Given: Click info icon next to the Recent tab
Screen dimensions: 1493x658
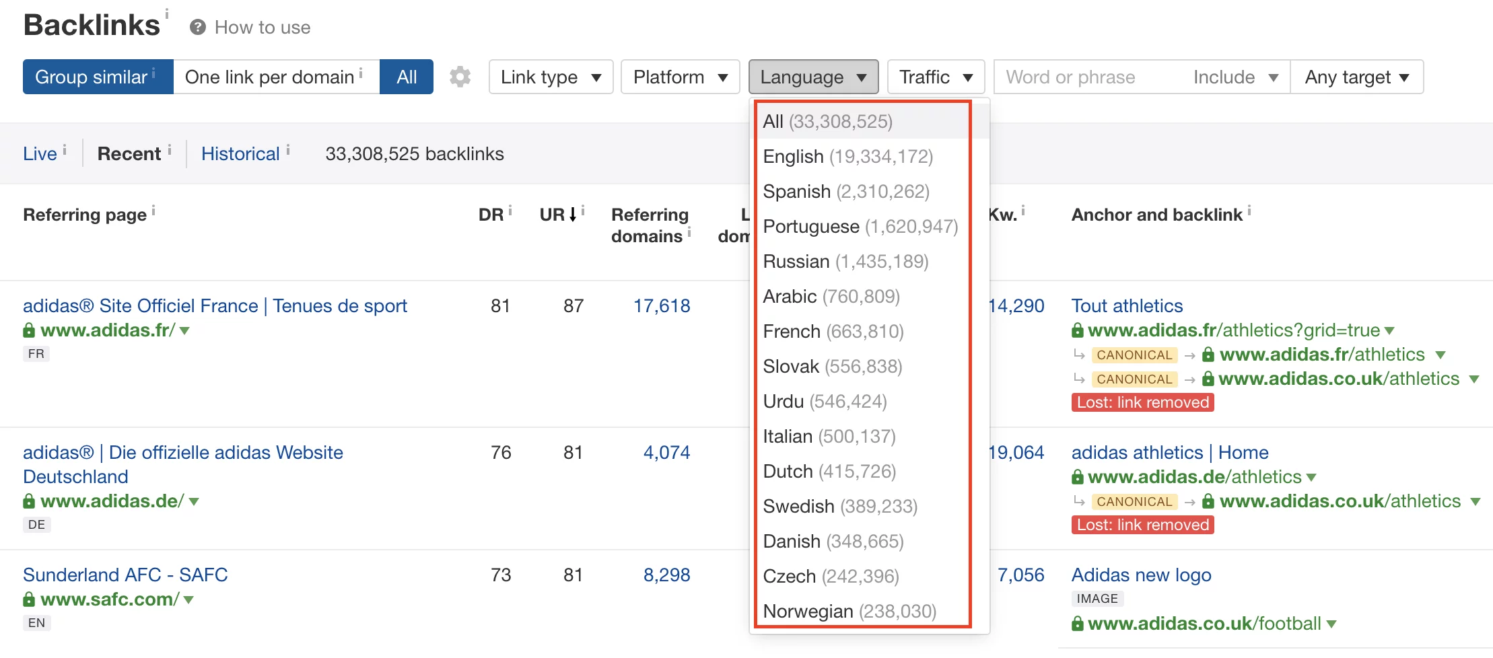Looking at the screenshot, I should [x=170, y=149].
